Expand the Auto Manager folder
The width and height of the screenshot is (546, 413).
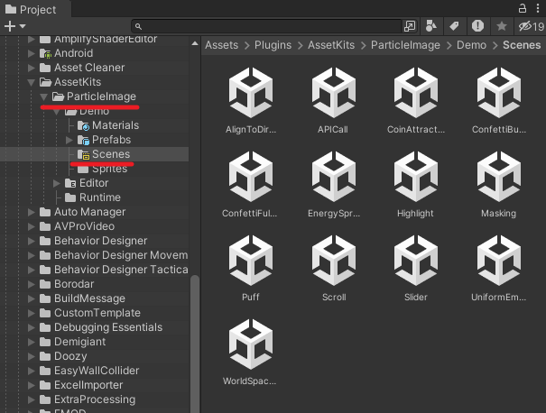pos(32,212)
